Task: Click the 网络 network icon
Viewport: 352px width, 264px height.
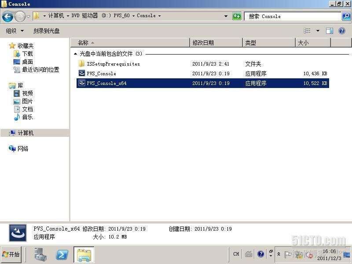Action: (x=12, y=149)
